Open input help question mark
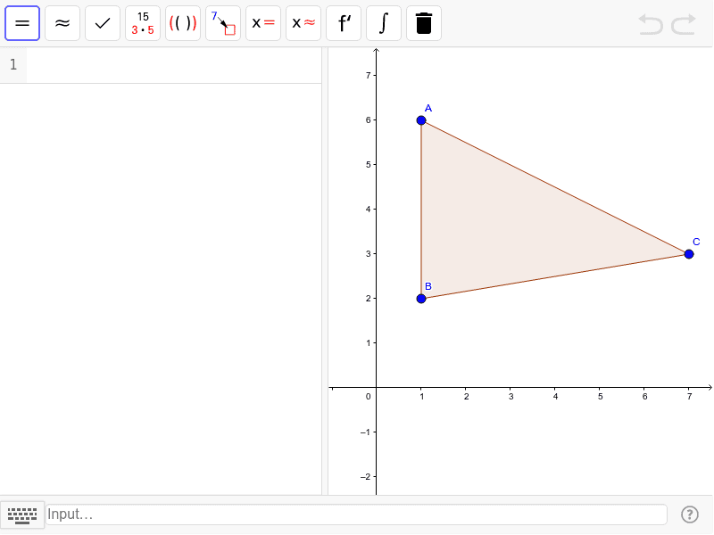714x535 pixels. click(689, 514)
